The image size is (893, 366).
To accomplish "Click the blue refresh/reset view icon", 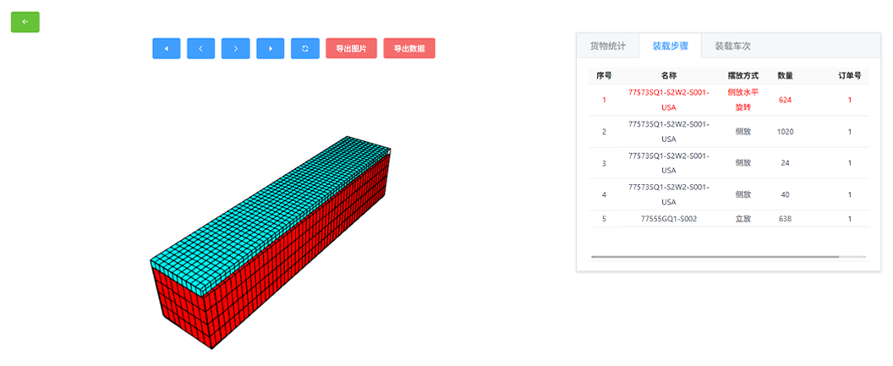I will pos(304,49).
